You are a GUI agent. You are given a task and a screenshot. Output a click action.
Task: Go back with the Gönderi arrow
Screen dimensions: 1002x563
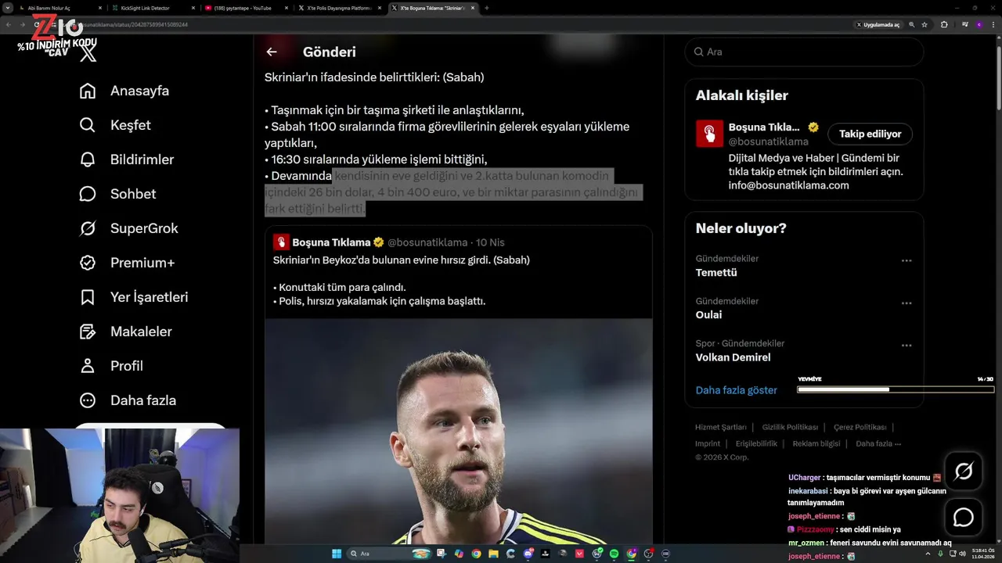[x=272, y=52]
